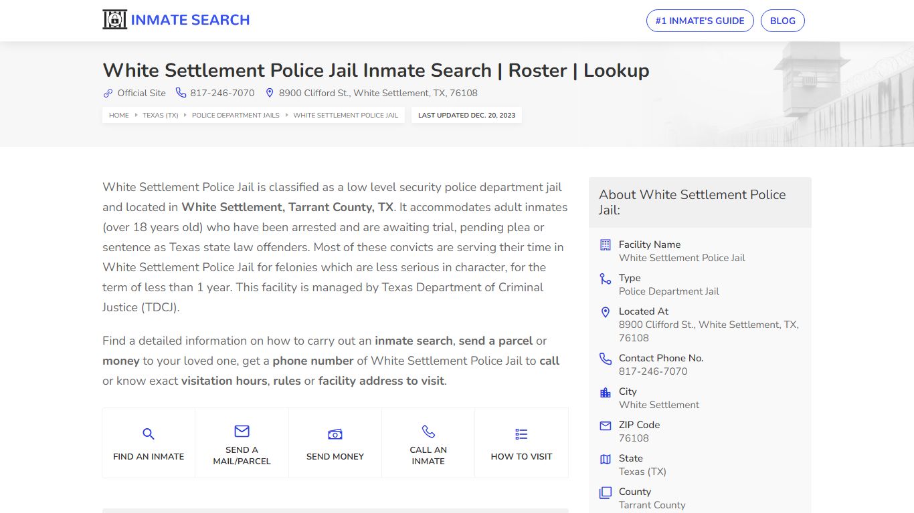Click the route icon next to Type

(x=606, y=279)
